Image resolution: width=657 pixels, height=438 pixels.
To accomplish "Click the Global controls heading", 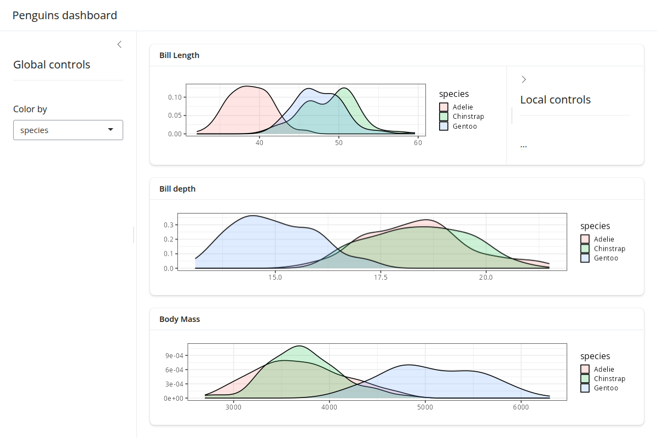I will click(51, 65).
